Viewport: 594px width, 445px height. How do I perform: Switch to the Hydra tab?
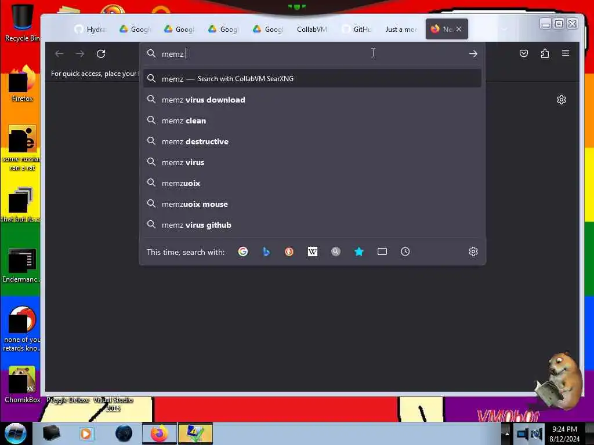coord(90,29)
